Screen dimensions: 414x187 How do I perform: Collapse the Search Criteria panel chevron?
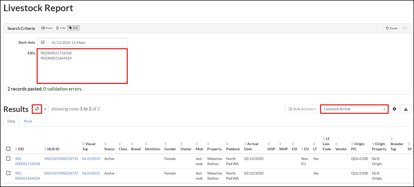tap(405, 28)
